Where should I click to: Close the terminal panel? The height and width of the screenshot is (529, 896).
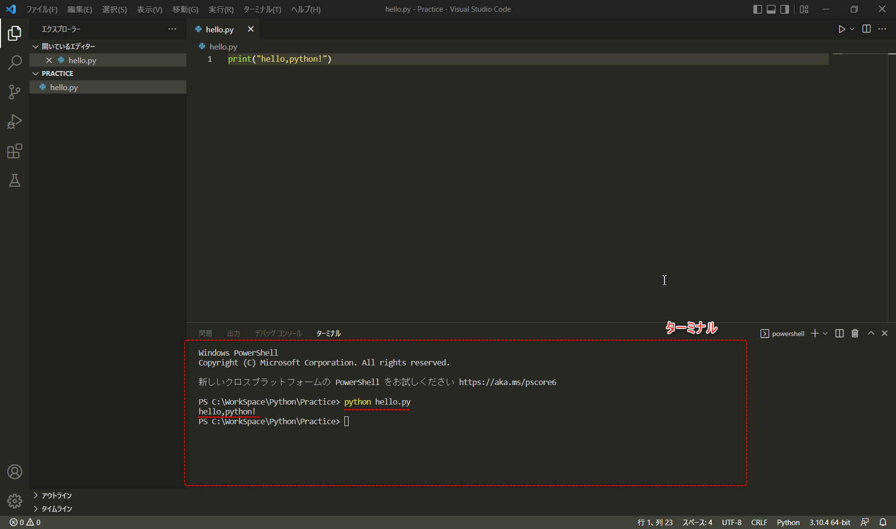[885, 334]
